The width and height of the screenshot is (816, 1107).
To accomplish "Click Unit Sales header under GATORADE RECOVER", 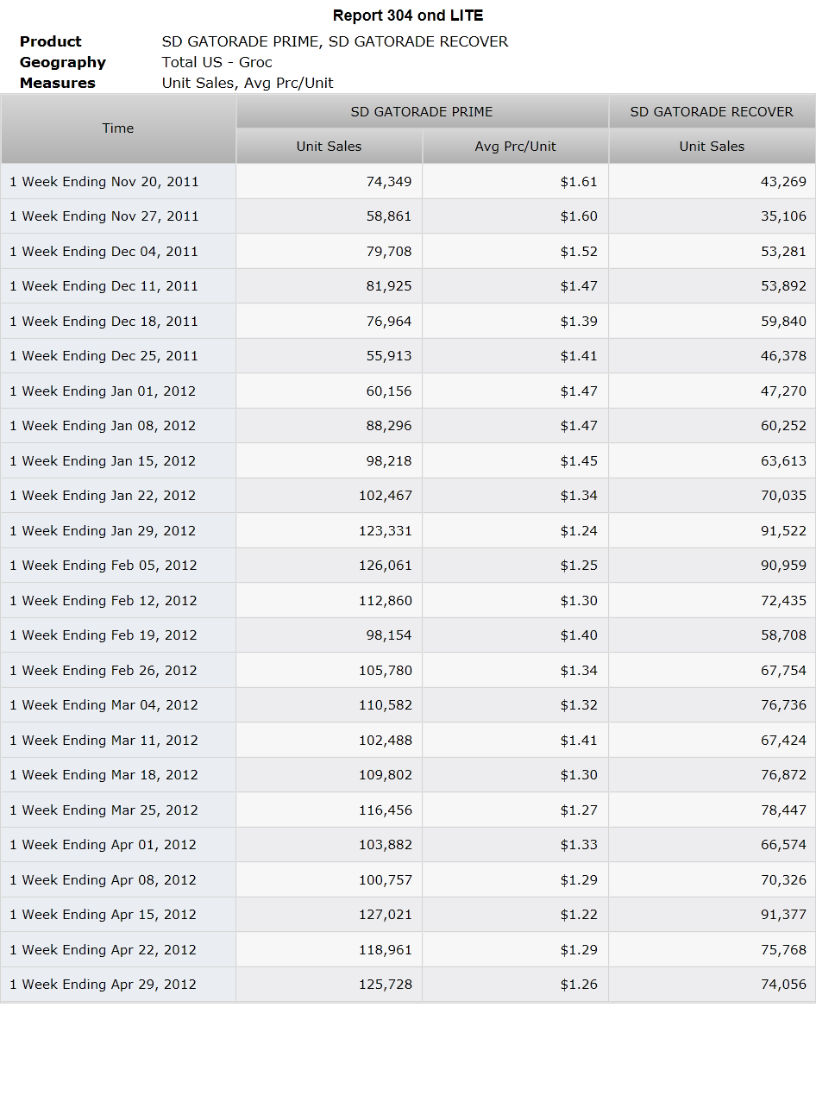I will (712, 147).
